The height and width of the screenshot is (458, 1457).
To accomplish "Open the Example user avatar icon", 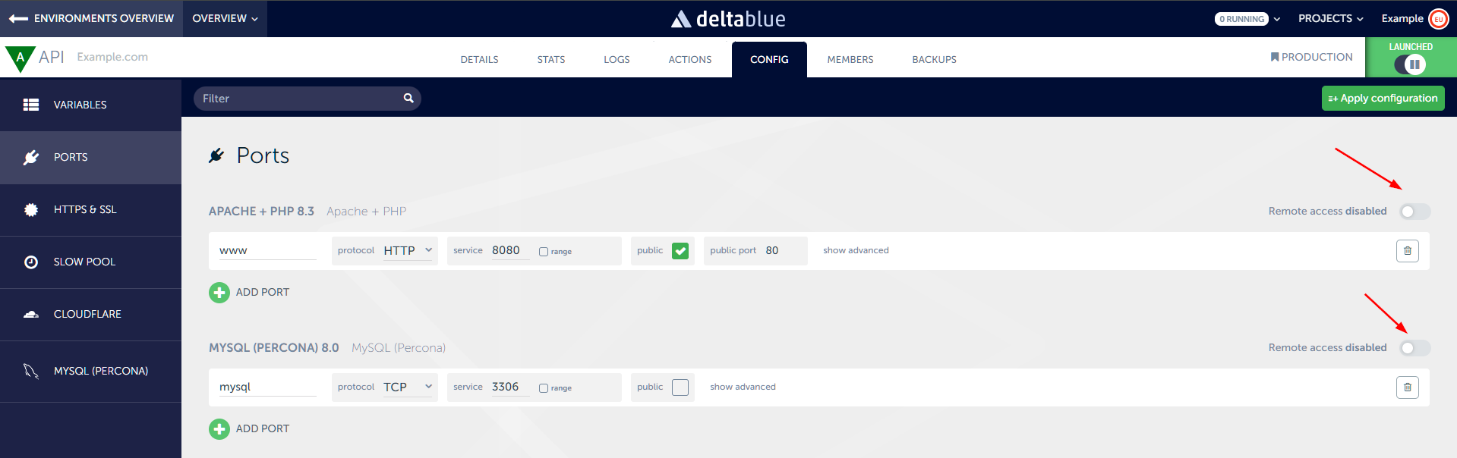I will coord(1438,19).
